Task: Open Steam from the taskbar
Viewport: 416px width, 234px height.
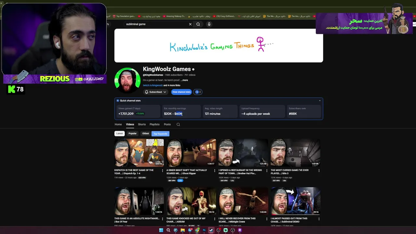Action: (x=211, y=230)
